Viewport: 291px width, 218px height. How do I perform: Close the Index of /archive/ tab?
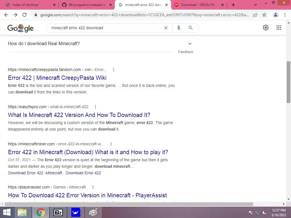click(x=54, y=5)
